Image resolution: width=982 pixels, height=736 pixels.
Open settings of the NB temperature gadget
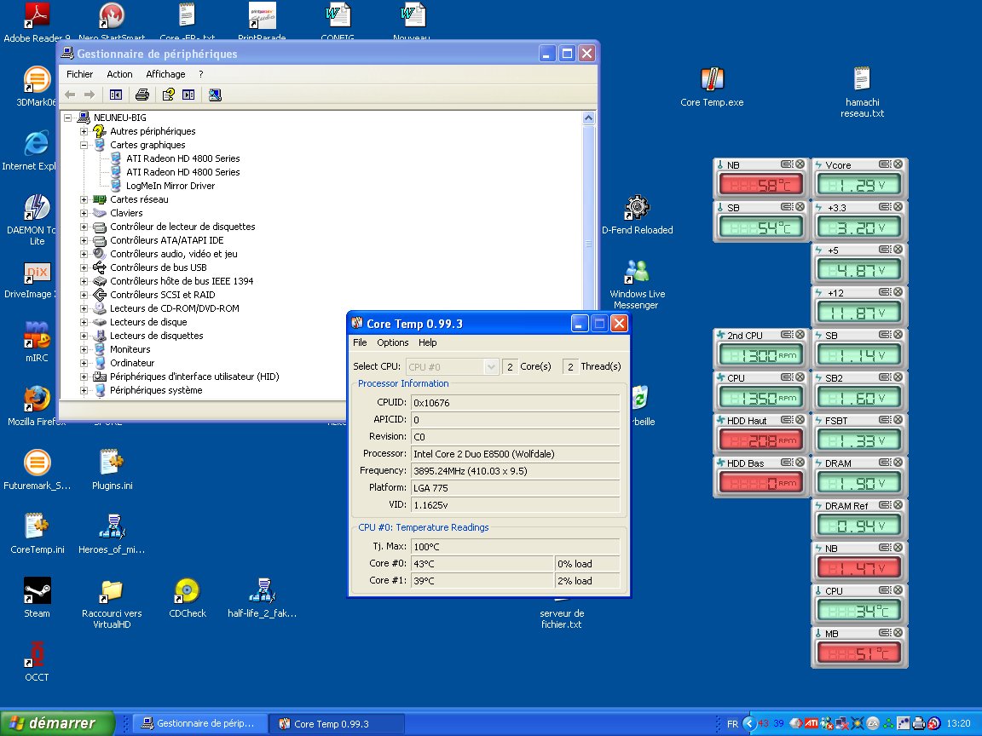(x=787, y=164)
